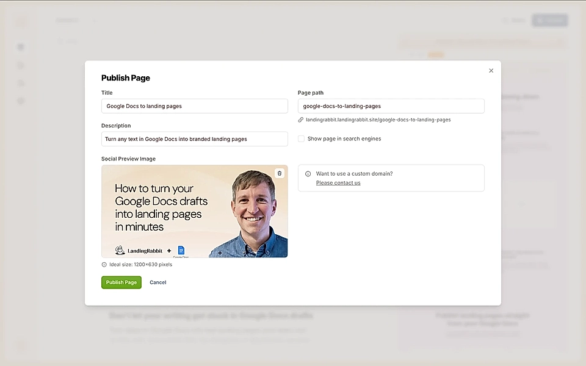Click the social preview image thumbnail
The height and width of the screenshot is (366, 586).
pos(194,212)
